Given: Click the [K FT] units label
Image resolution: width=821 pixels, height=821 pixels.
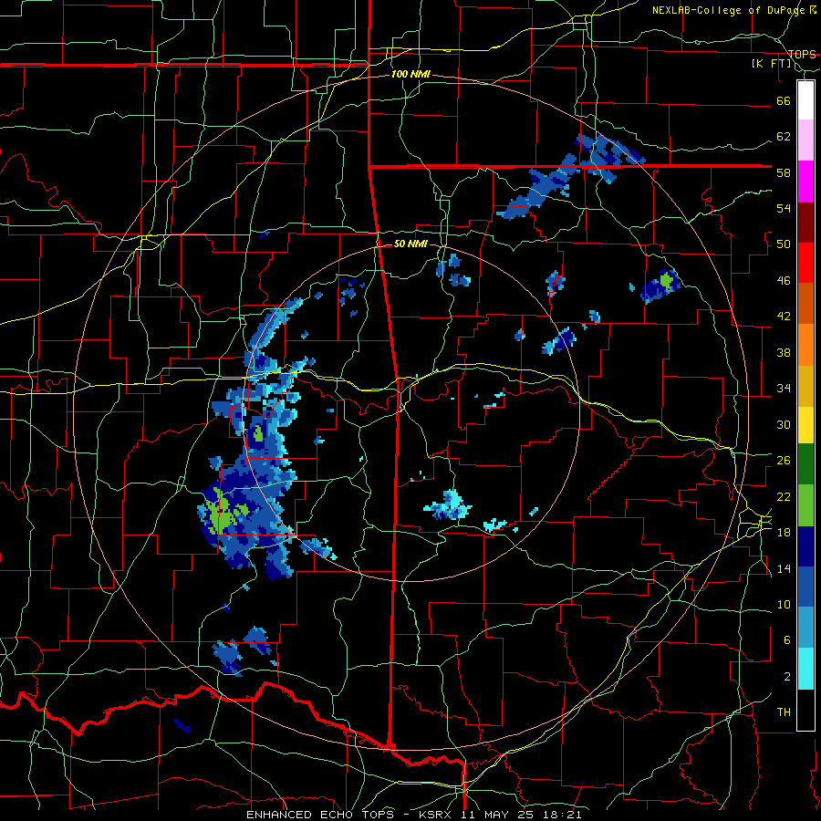Looking at the screenshot, I should coord(771,64).
